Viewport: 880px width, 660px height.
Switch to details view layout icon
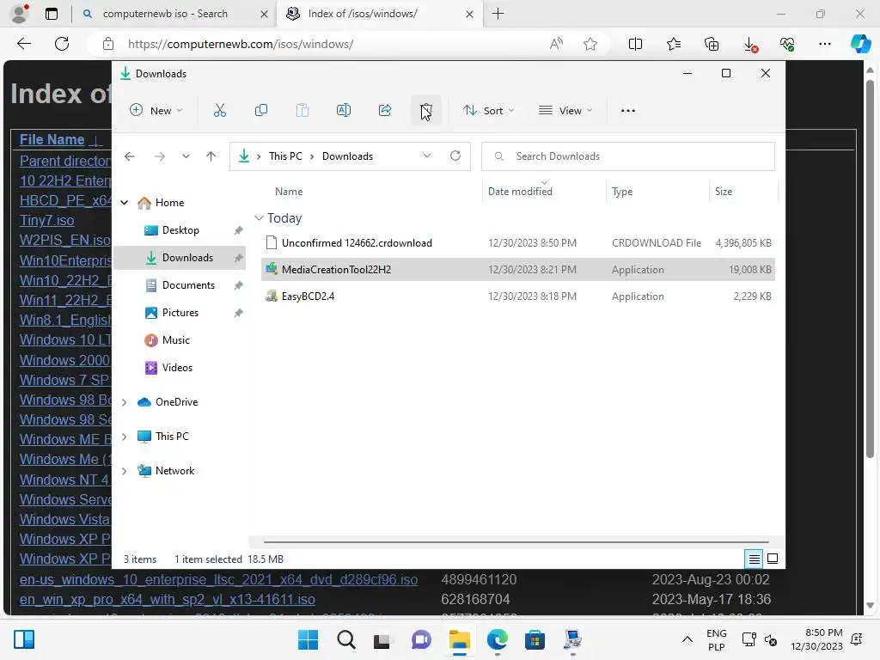[x=755, y=559]
